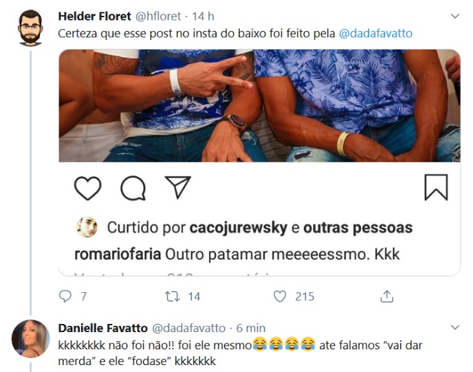Click the @hfloret handle
Image resolution: width=473 pixels, height=372 pixels.
click(158, 17)
